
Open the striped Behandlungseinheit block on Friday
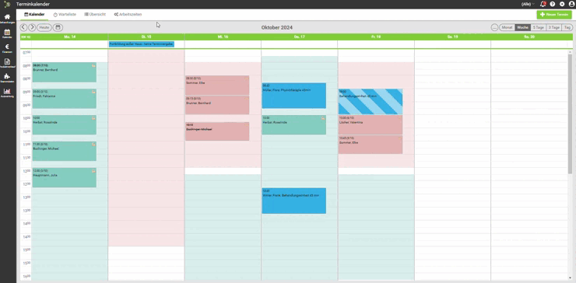point(371,101)
